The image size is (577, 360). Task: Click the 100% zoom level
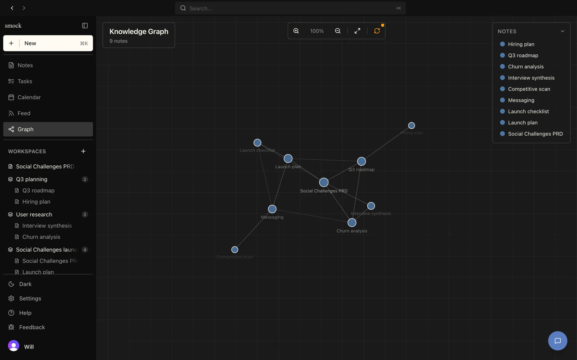click(x=317, y=31)
